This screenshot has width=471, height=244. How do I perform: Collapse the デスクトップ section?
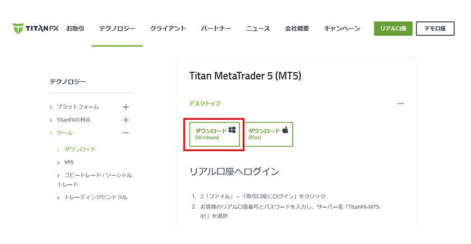[x=400, y=104]
